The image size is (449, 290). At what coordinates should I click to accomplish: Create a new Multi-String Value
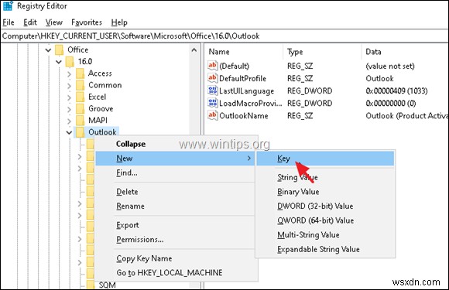(325, 235)
